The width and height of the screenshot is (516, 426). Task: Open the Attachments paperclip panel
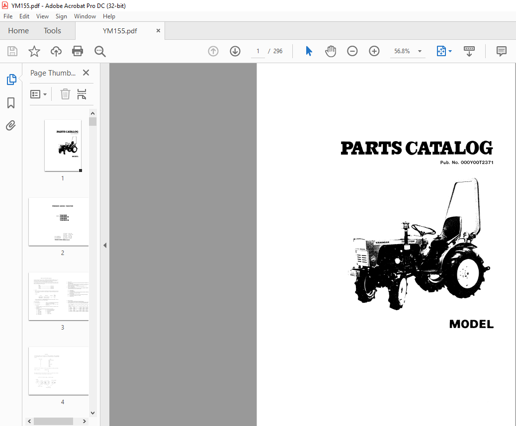[x=11, y=125]
